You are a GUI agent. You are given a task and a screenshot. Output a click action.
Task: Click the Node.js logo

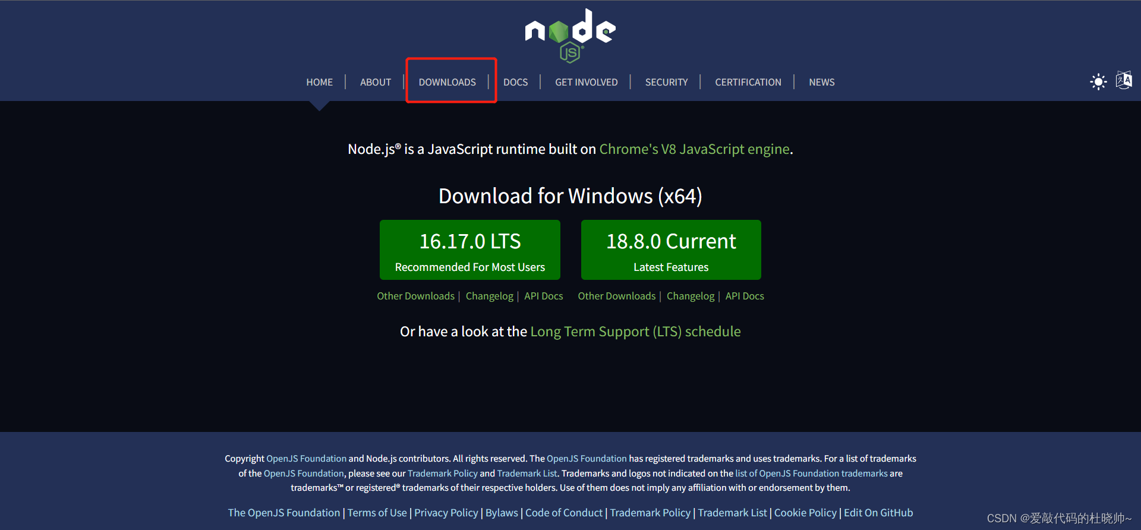coord(570,34)
